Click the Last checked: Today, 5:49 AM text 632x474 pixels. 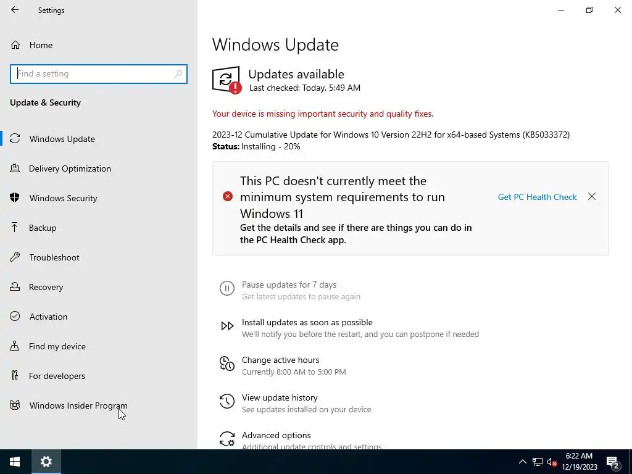coord(305,88)
